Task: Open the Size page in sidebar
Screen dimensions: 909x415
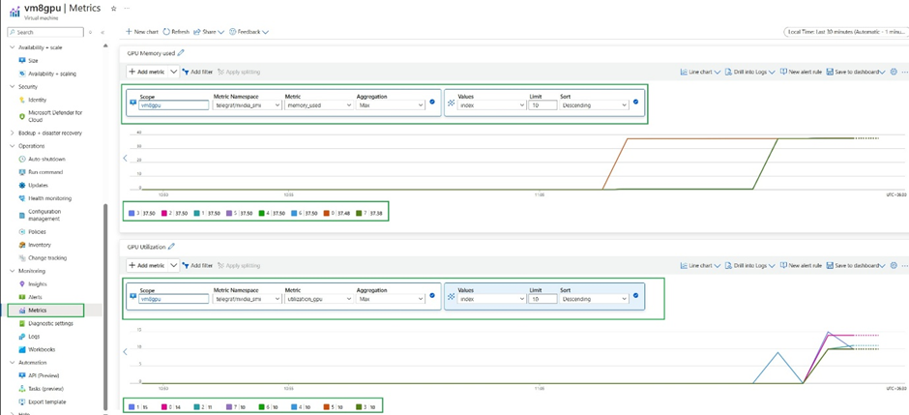Action: (x=33, y=60)
